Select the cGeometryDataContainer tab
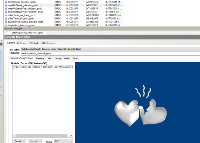This screenshot has height=143, width=200. tap(21, 58)
